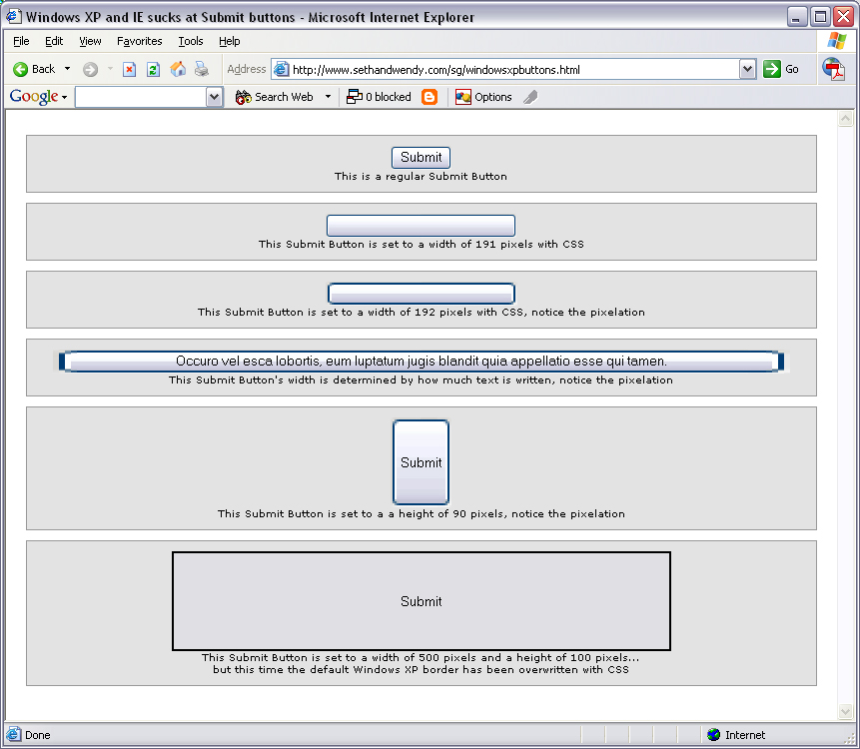Image resolution: width=860 pixels, height=749 pixels.
Task: Open the Google toolbar logo menu
Action: pos(38,97)
